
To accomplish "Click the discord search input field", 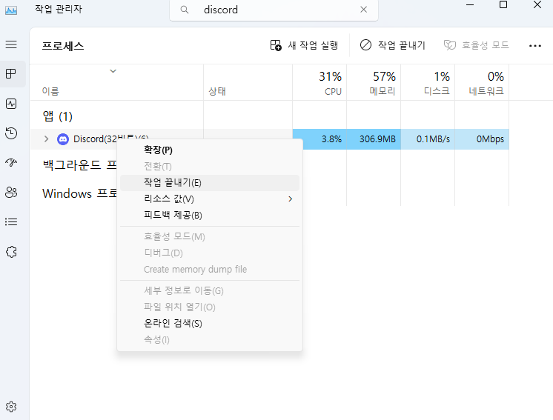I will click(274, 10).
